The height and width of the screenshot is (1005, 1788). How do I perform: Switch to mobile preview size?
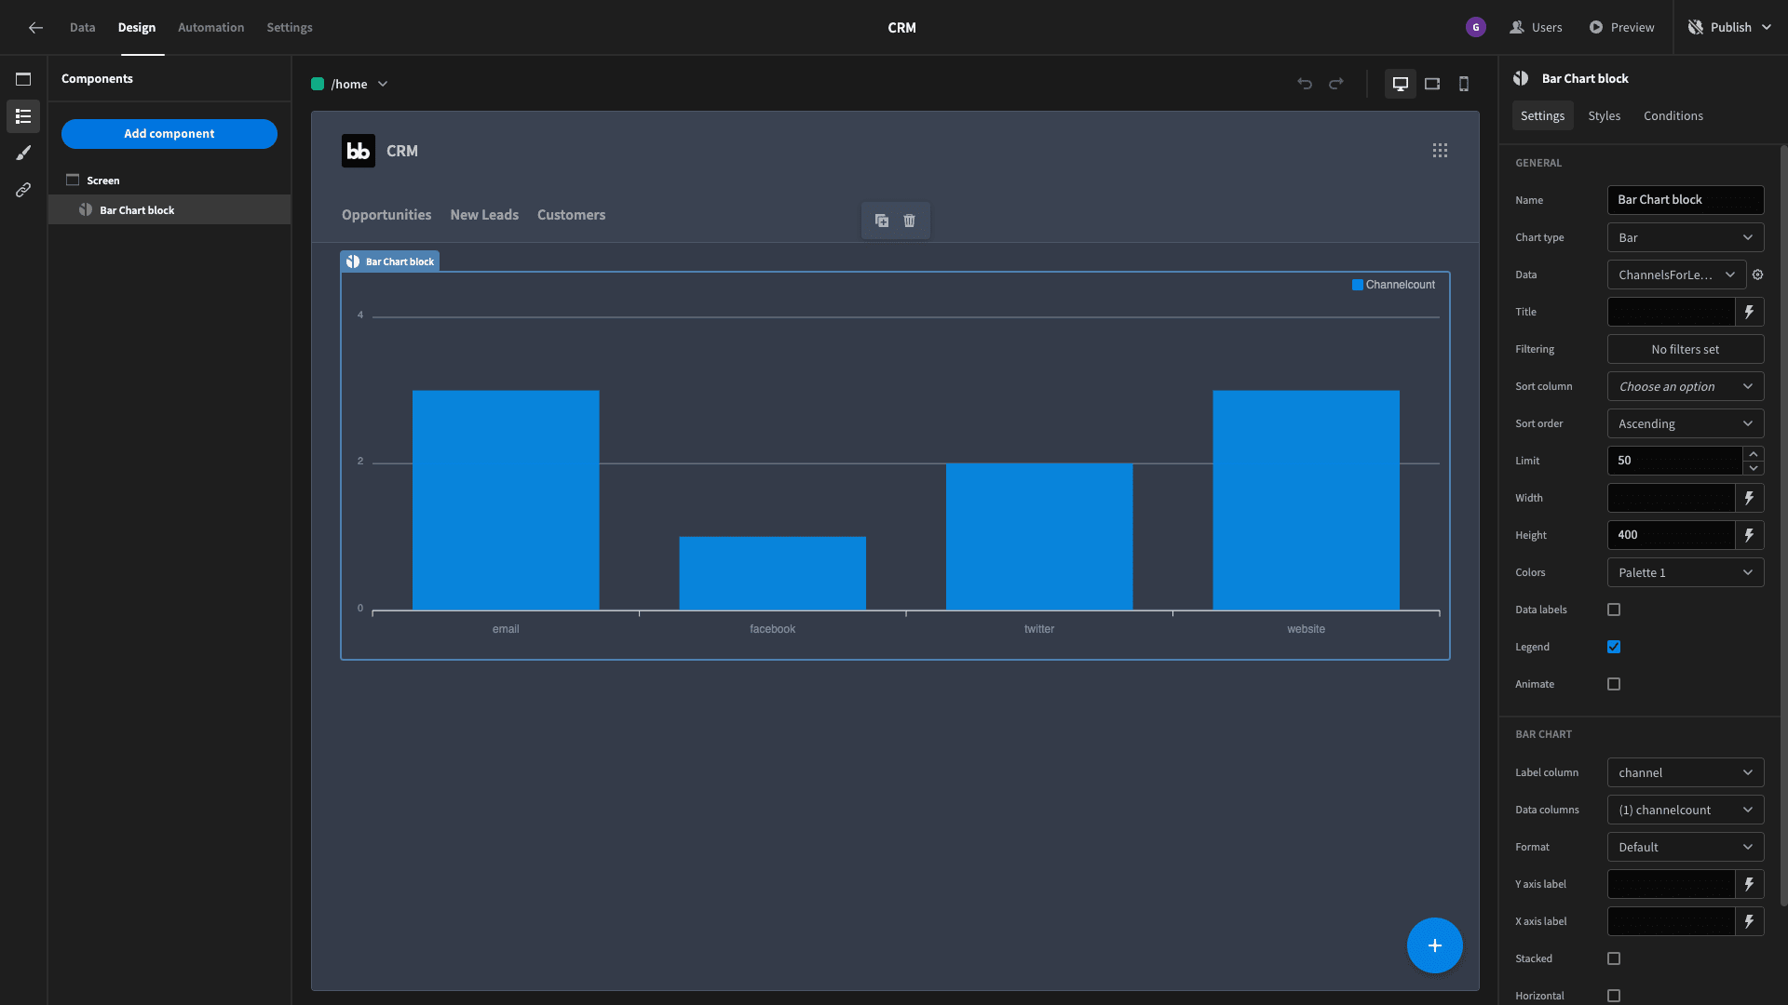[1464, 84]
